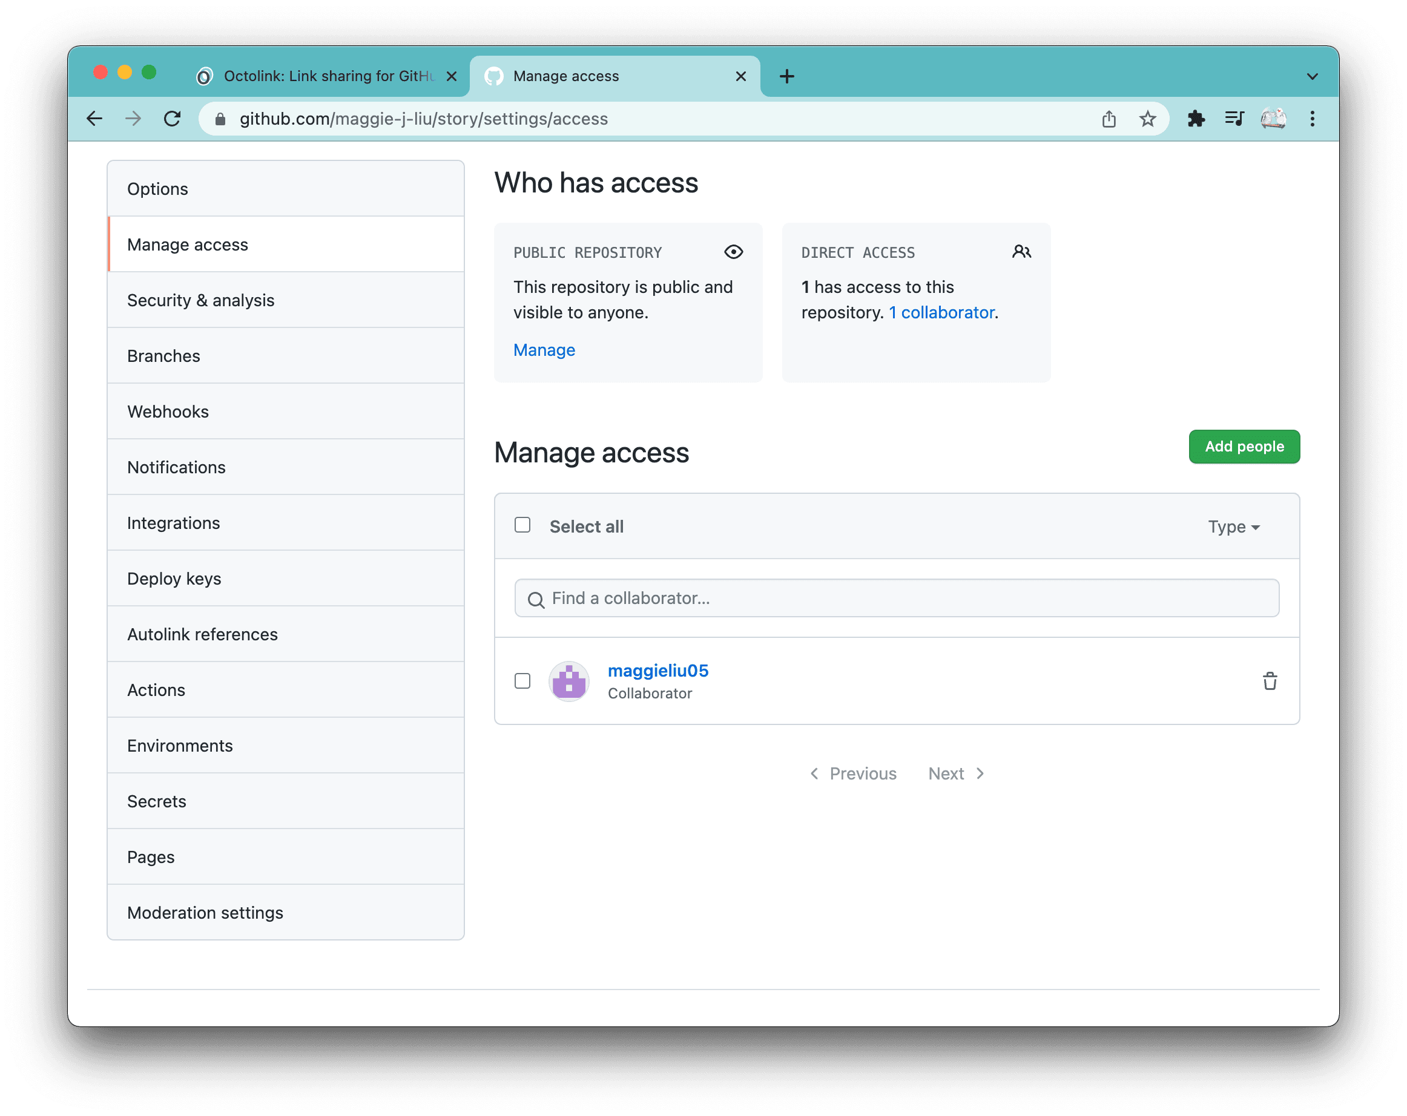Screen dimensions: 1407x1116
Task: Click the red macOS close window button
Action: 100,73
